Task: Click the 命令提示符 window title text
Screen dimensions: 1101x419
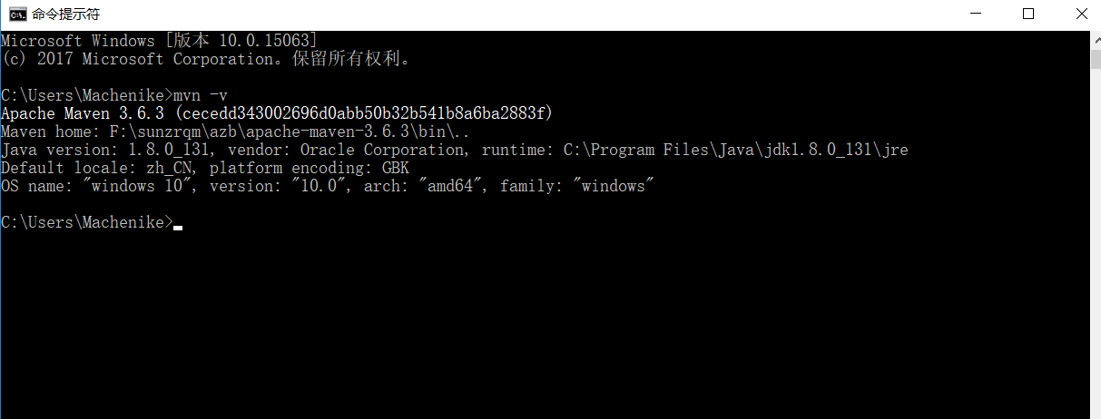Action: coord(65,15)
